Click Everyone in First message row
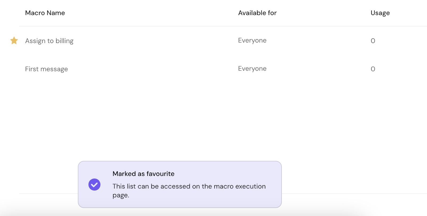427x216 pixels. click(x=252, y=69)
